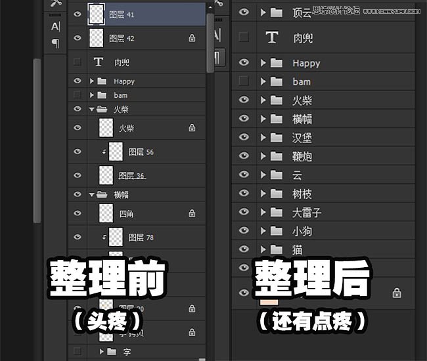Select the 图层 36 layer thumbnail

(106, 175)
